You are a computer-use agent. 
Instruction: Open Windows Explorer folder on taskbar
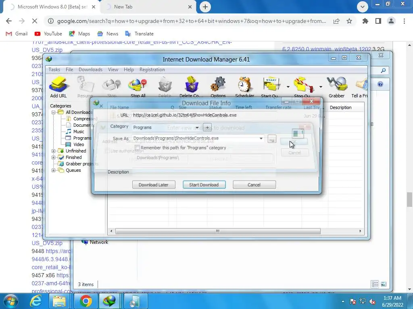pos(59,301)
